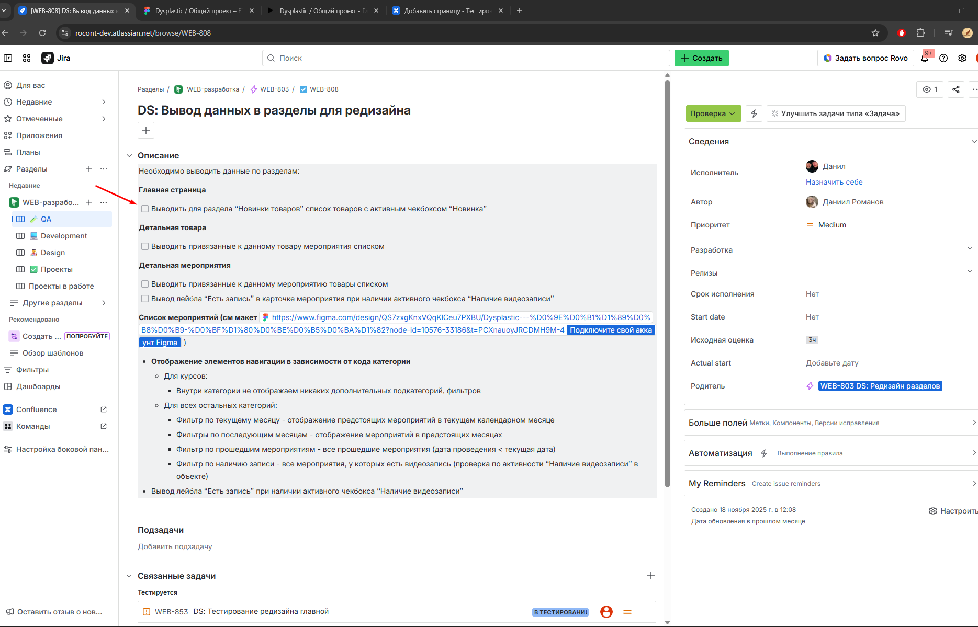Open the notifications bell
This screenshot has width=978, height=627.
click(x=925, y=58)
